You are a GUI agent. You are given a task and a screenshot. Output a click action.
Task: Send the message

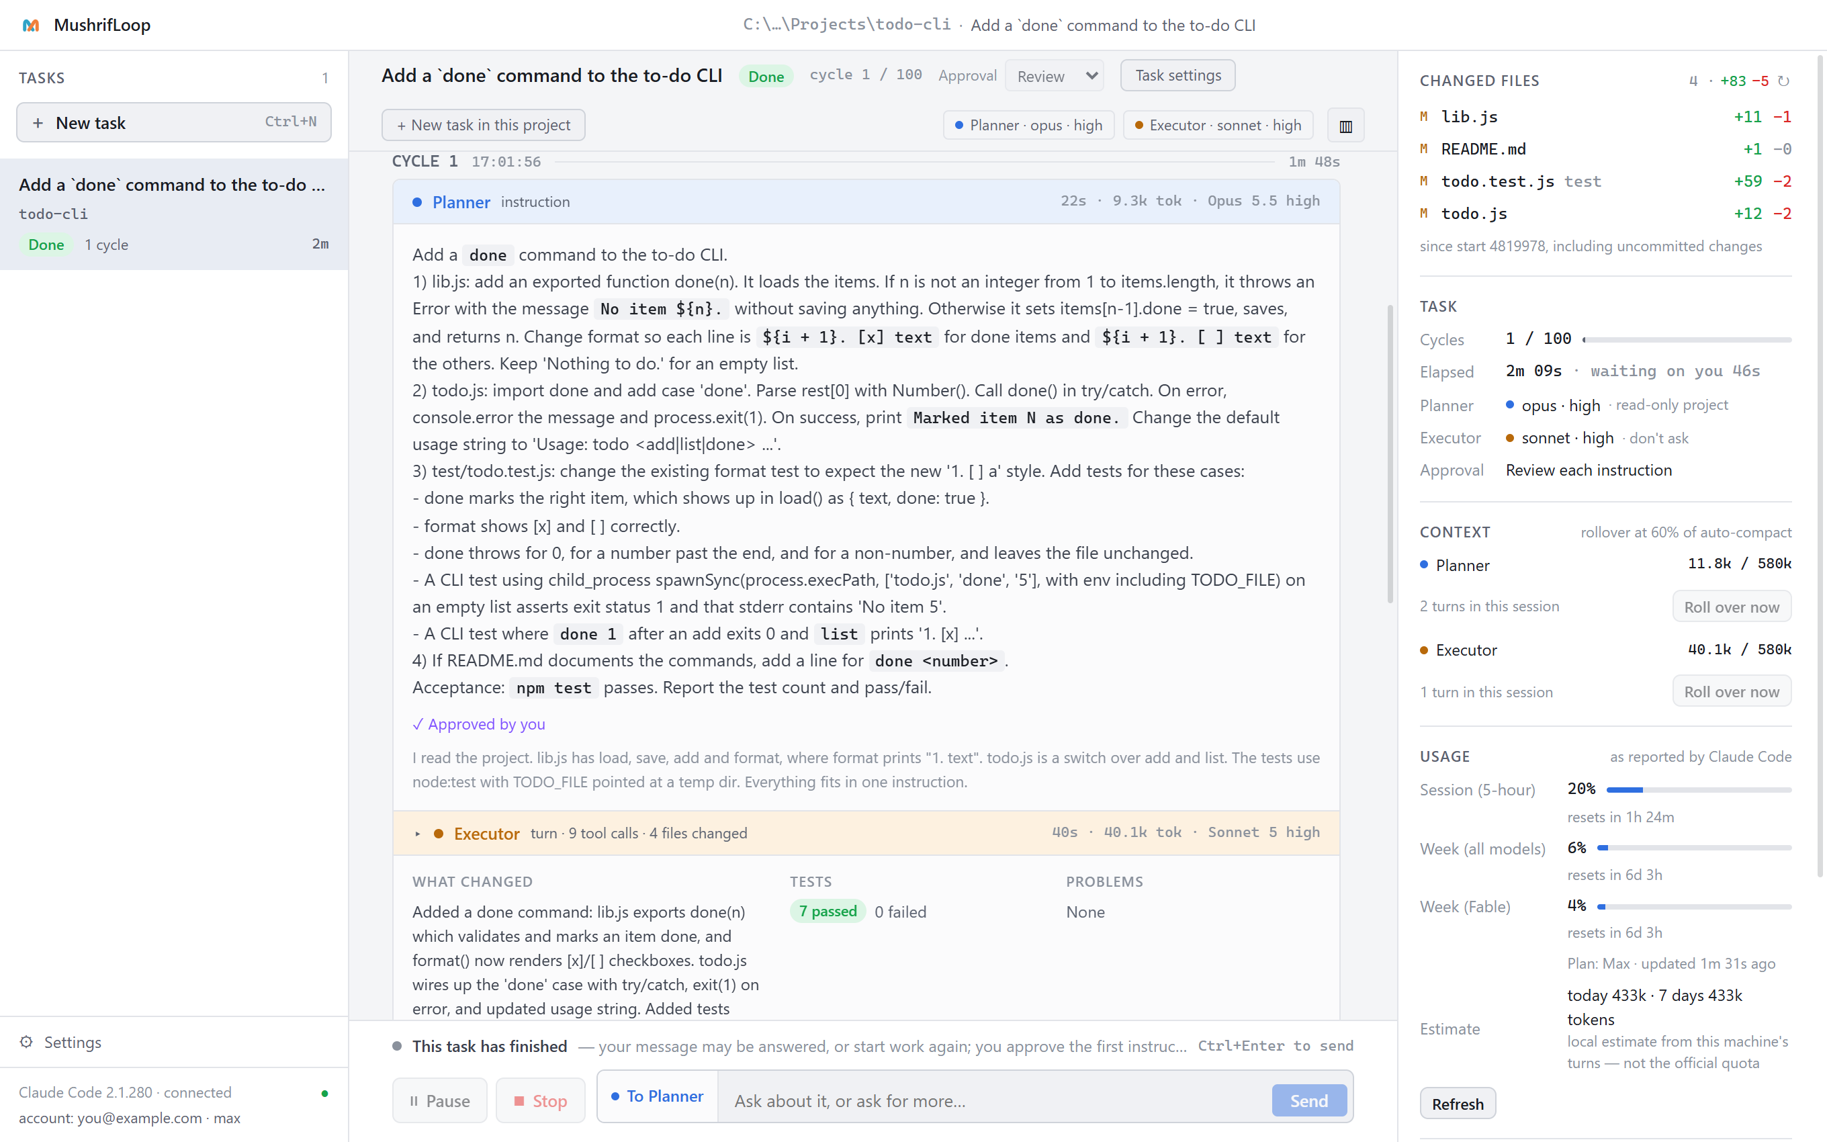(x=1309, y=1100)
